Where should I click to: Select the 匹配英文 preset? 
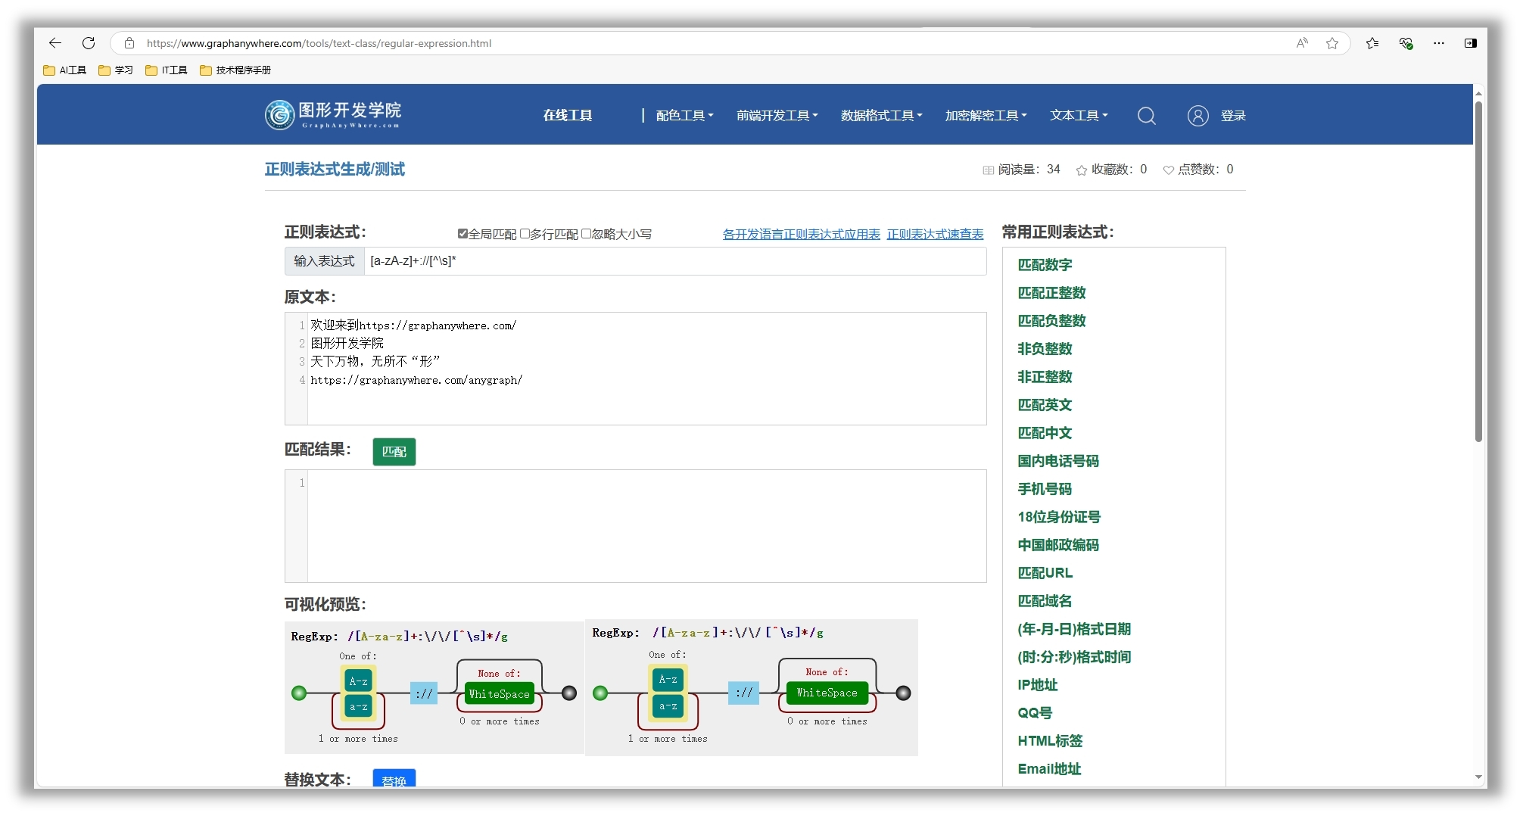point(1045,405)
